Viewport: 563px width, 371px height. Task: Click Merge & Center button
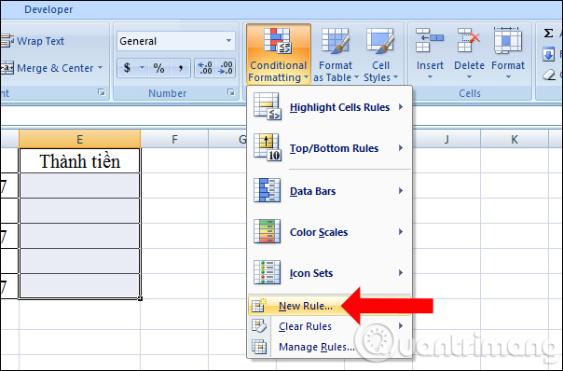tap(47, 68)
